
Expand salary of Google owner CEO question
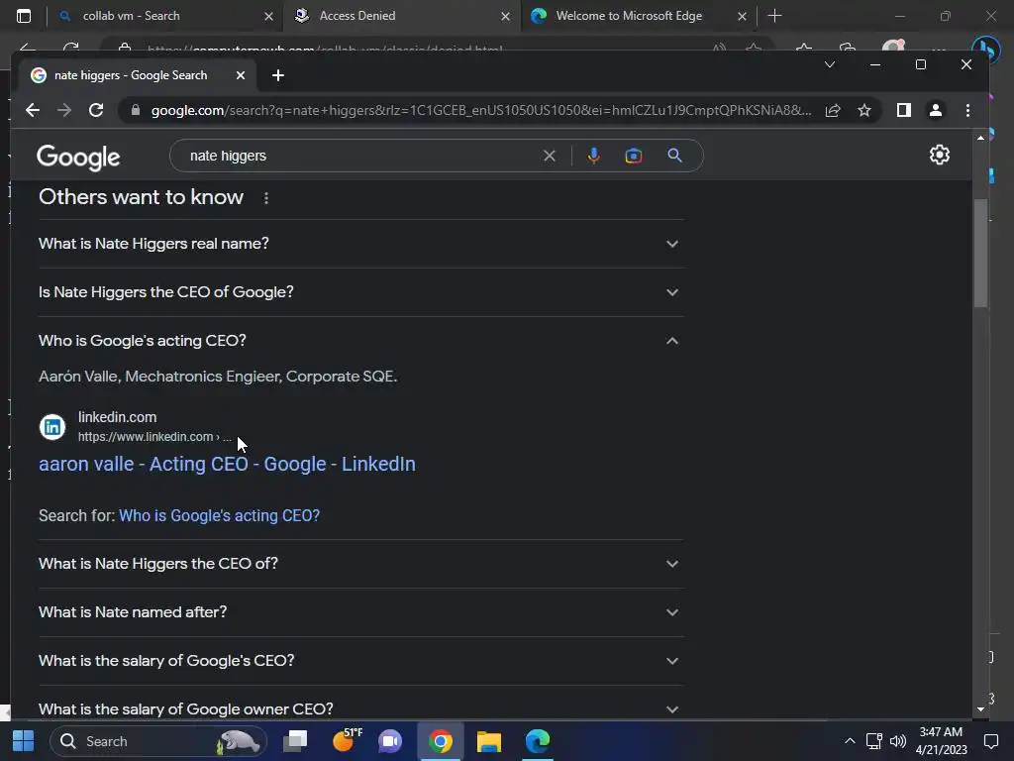(360, 707)
